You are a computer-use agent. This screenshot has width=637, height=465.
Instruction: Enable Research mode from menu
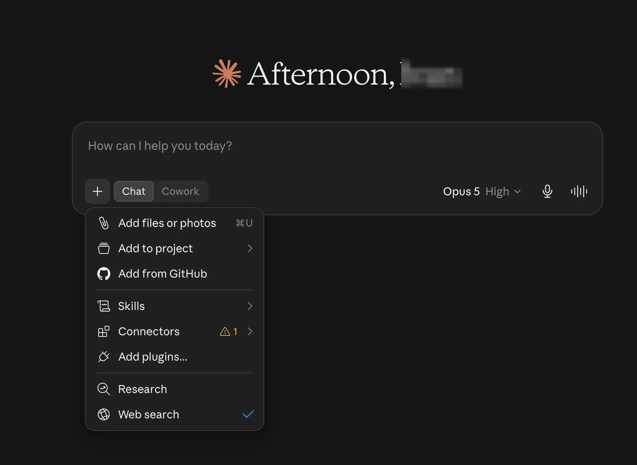[175, 389]
